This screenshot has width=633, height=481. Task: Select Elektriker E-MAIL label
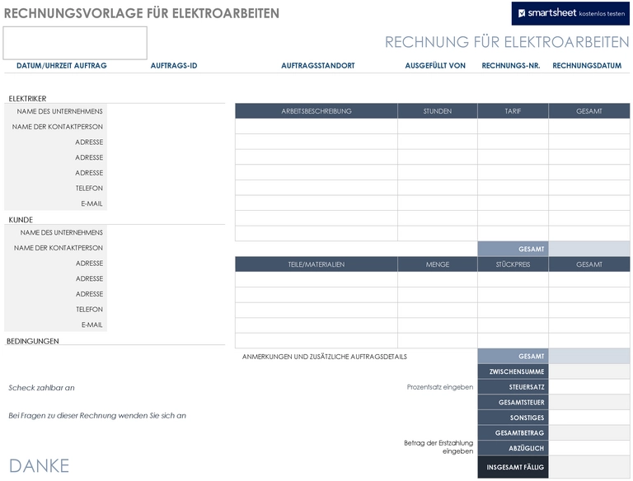point(91,203)
